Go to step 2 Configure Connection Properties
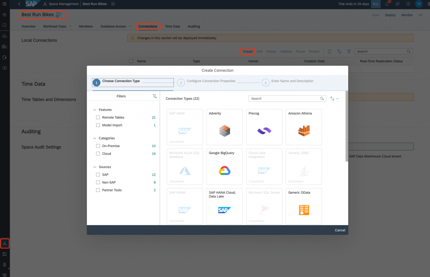This screenshot has width=430, height=277. (207, 82)
